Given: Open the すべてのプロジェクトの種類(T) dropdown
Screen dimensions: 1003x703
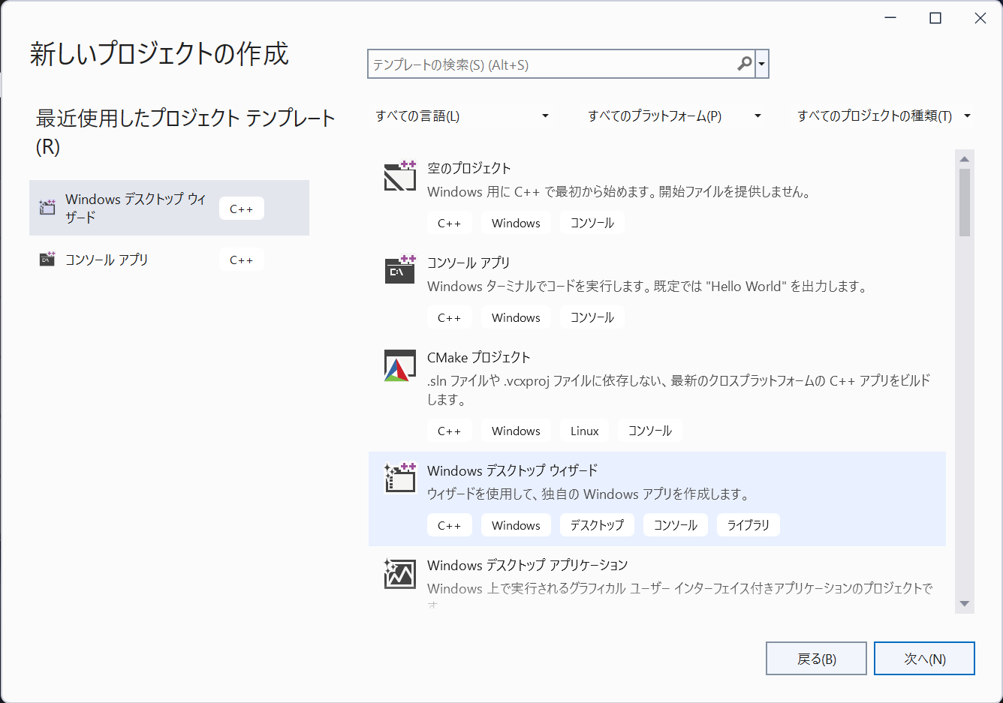Looking at the screenshot, I should tap(883, 116).
